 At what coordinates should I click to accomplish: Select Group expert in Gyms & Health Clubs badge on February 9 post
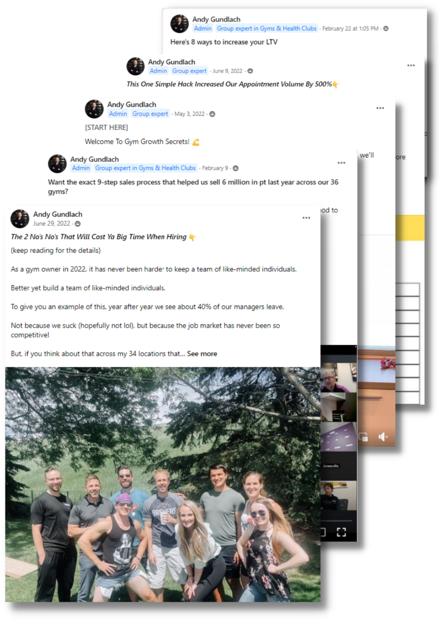(x=145, y=168)
